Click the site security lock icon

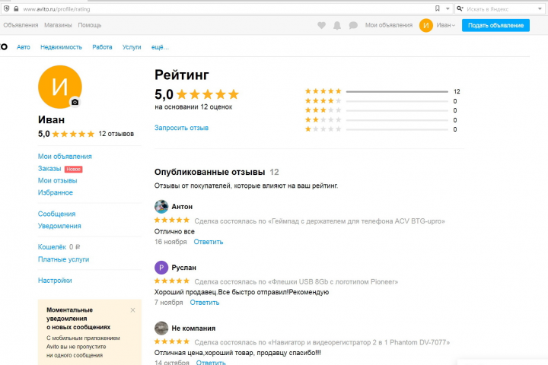pos(16,8)
